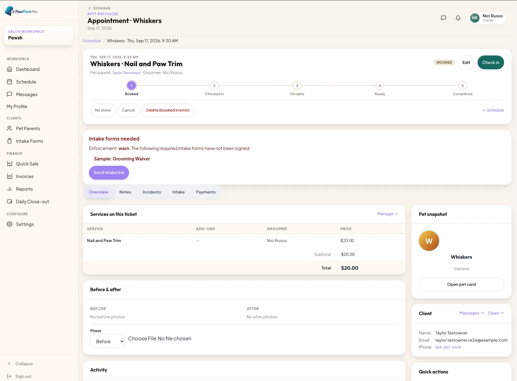Click the Completed step 5 marker
The width and height of the screenshot is (517, 381).
(463, 85)
